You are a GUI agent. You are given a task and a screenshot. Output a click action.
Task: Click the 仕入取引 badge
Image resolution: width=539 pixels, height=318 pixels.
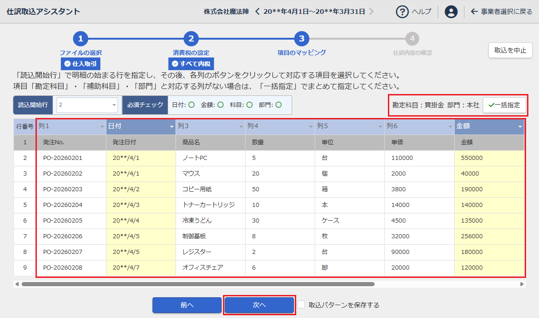click(81, 64)
